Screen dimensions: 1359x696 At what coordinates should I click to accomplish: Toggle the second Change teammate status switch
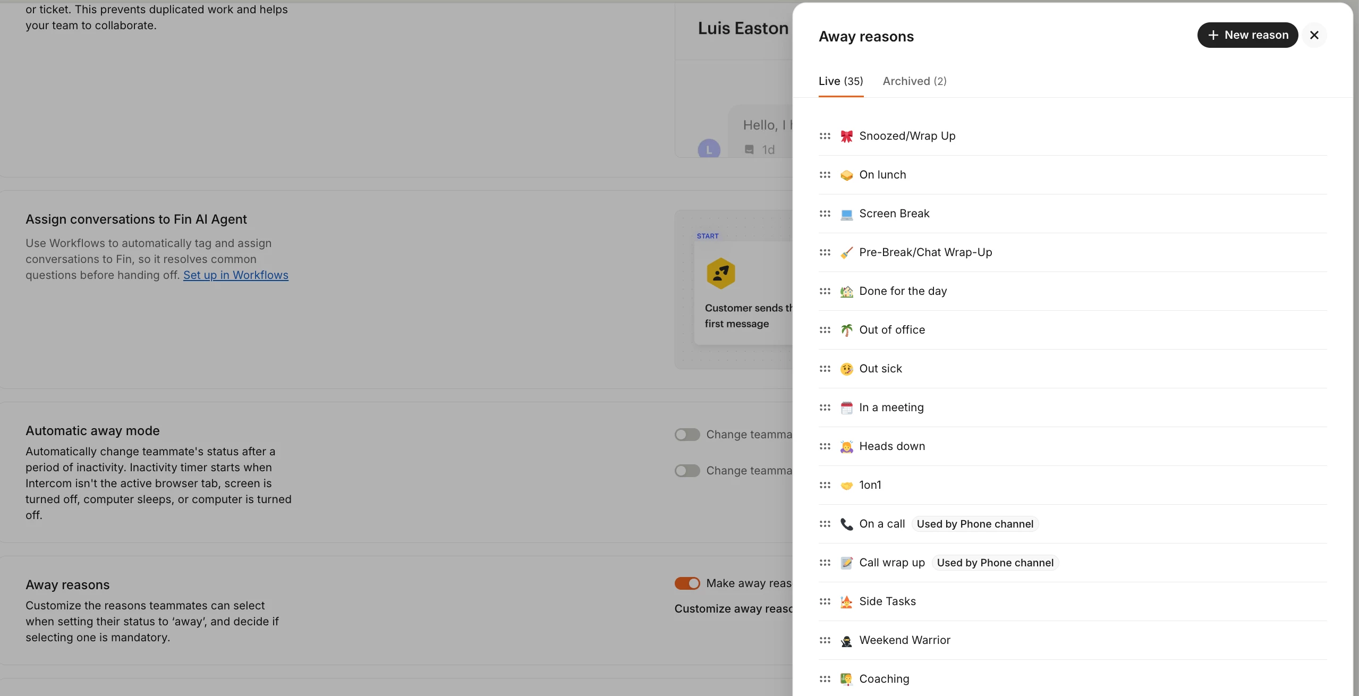click(687, 471)
